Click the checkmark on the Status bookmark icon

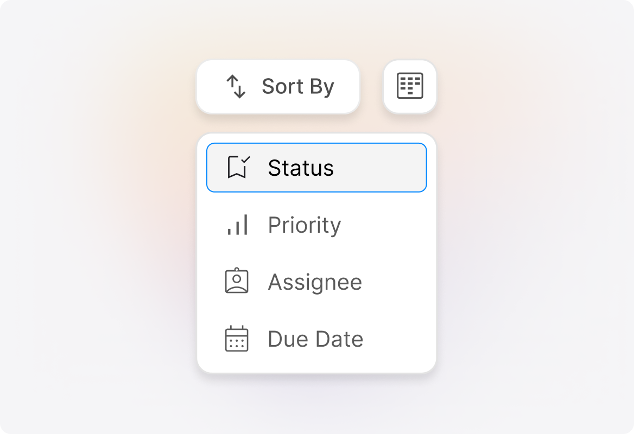click(245, 160)
